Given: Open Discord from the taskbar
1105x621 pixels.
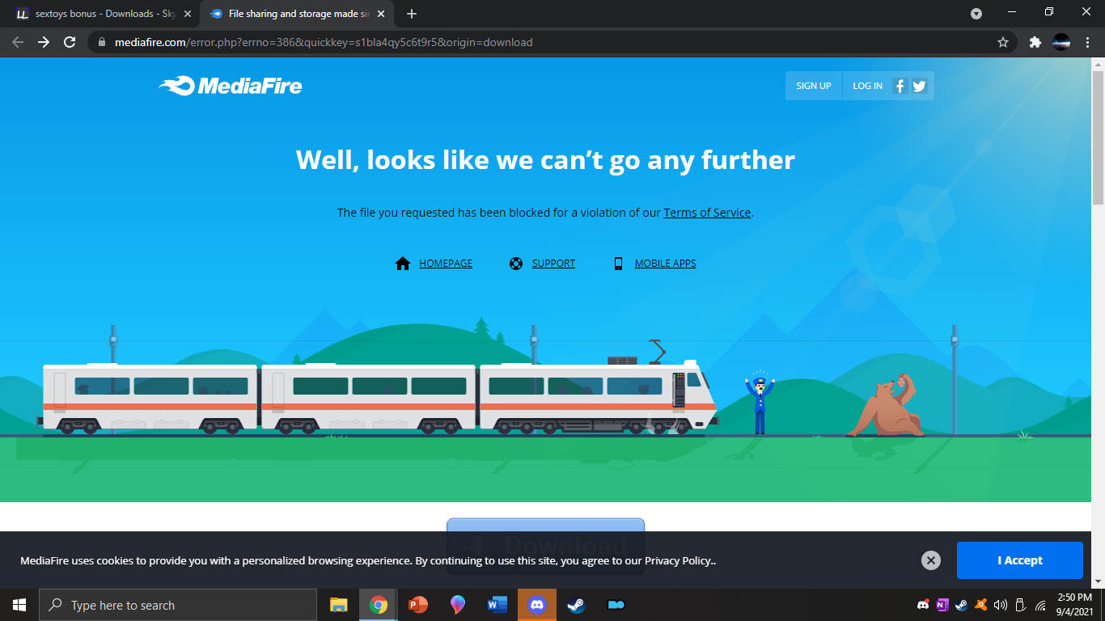Looking at the screenshot, I should tap(537, 605).
